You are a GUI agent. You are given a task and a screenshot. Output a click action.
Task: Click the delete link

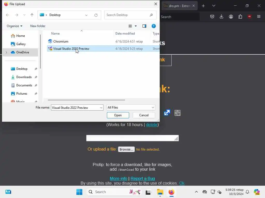coord(152,125)
